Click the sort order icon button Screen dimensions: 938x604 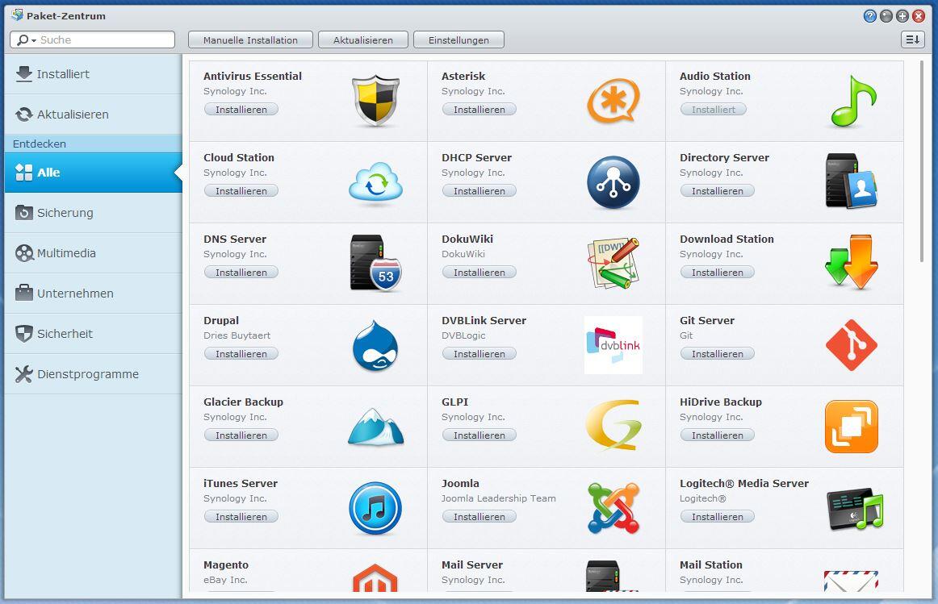click(912, 40)
